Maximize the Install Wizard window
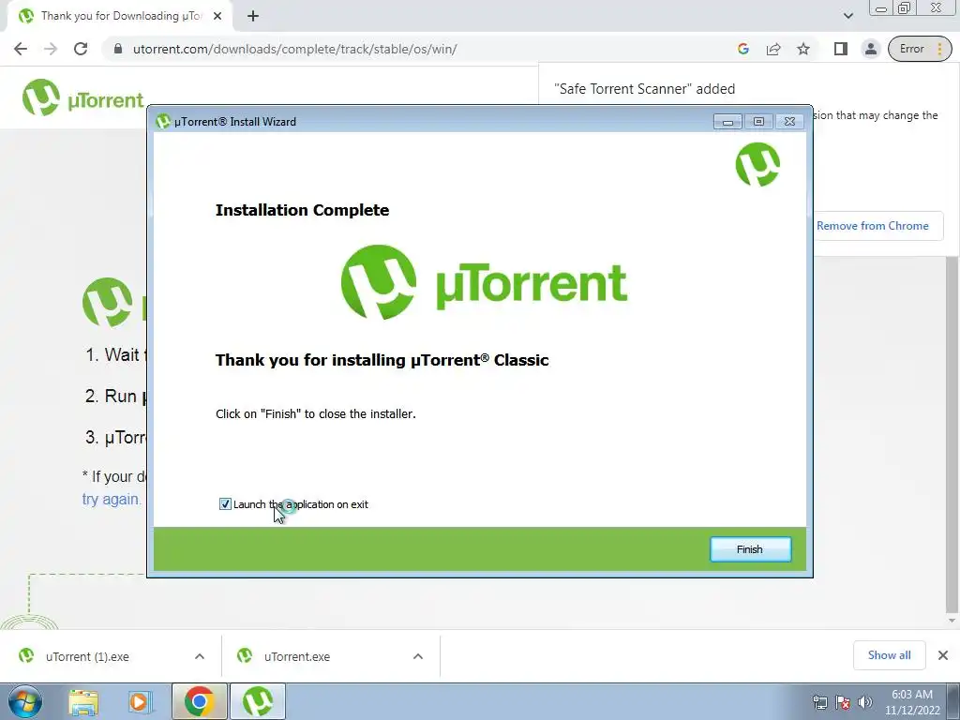 pos(758,121)
